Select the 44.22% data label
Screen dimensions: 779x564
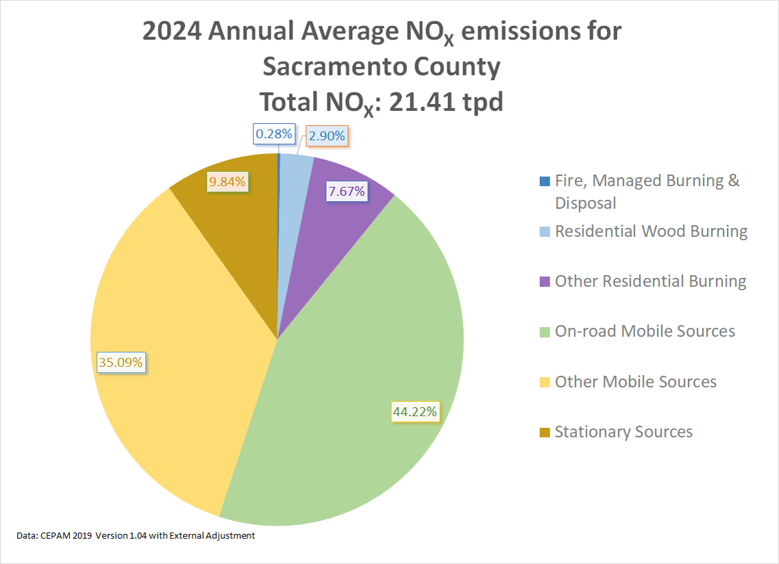coord(415,411)
